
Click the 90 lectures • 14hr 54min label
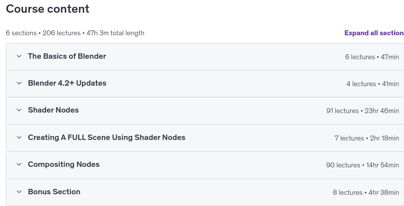point(362,165)
